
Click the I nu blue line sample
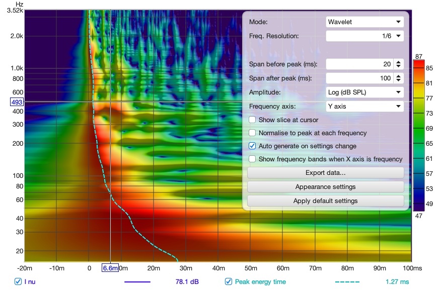pyautogui.click(x=137, y=282)
